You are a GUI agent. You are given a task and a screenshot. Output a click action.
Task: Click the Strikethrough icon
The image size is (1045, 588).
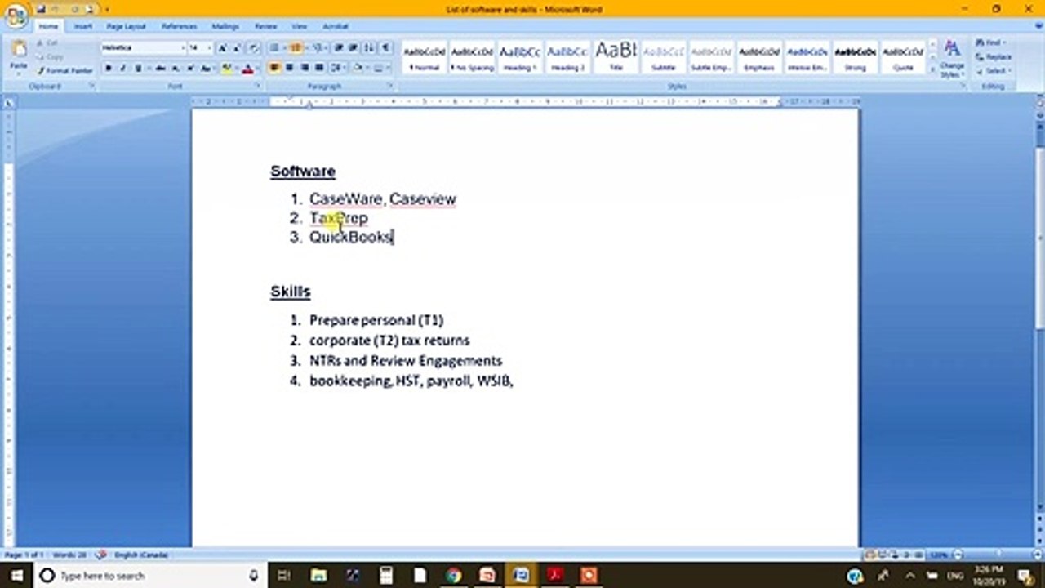[160, 69]
